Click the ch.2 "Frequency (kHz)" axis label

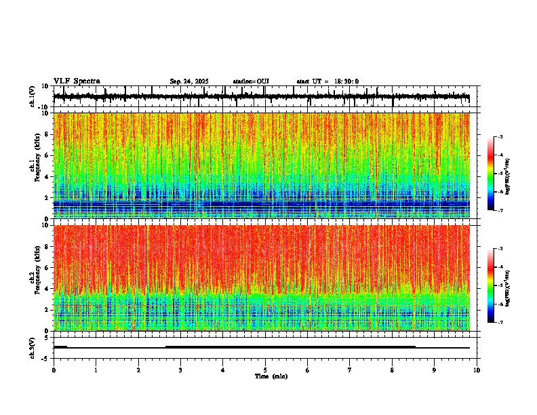(37, 270)
